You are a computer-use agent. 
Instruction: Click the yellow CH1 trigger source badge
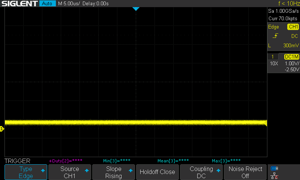[293, 27]
